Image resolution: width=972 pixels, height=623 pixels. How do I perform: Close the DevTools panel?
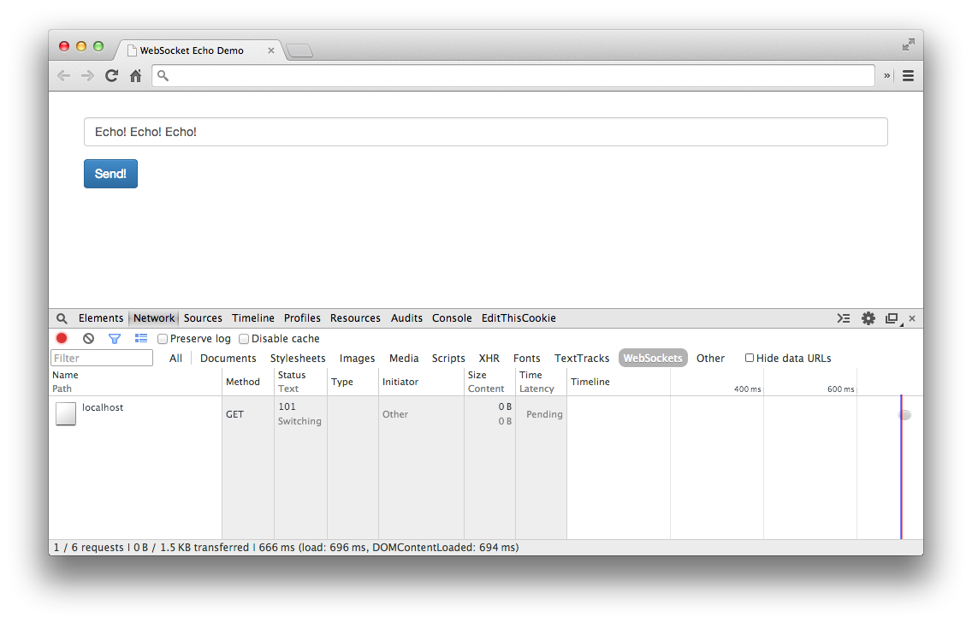pos(912,318)
